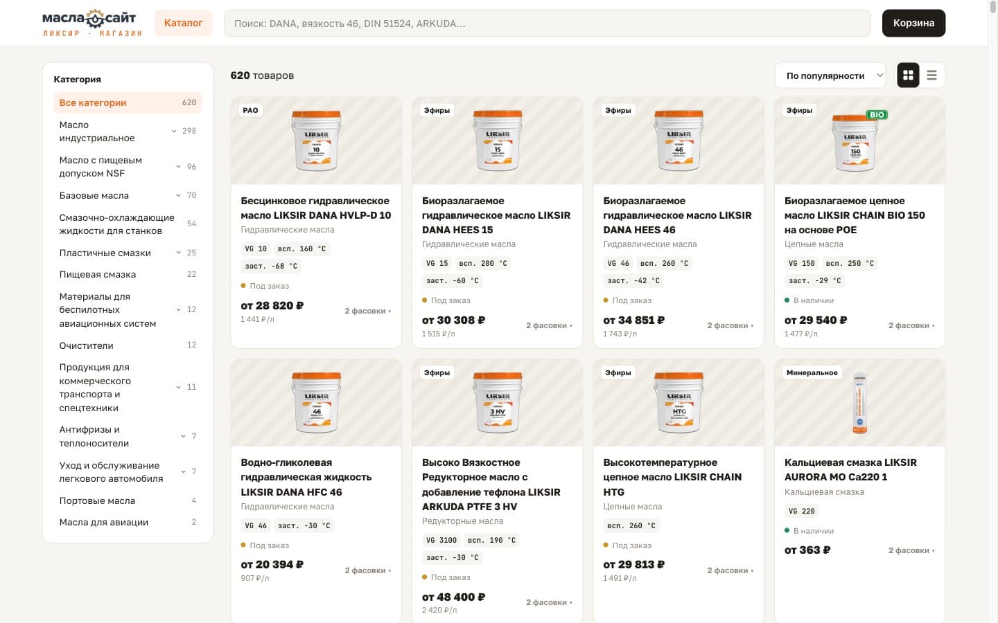This screenshot has height=623, width=998.
Task: Expand 2 фасовки for DANA HEES 15
Action: pos(549,325)
